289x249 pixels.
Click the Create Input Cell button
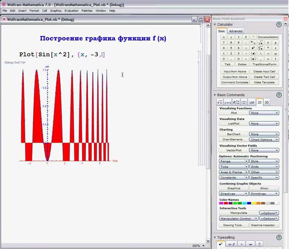[264, 72]
